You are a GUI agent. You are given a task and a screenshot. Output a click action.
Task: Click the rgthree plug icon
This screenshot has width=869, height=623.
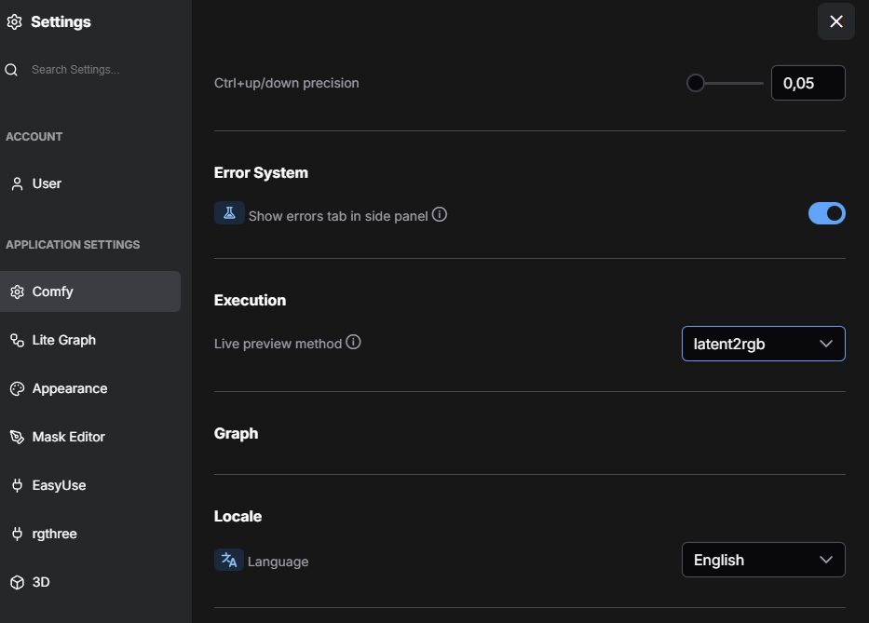[x=17, y=534]
